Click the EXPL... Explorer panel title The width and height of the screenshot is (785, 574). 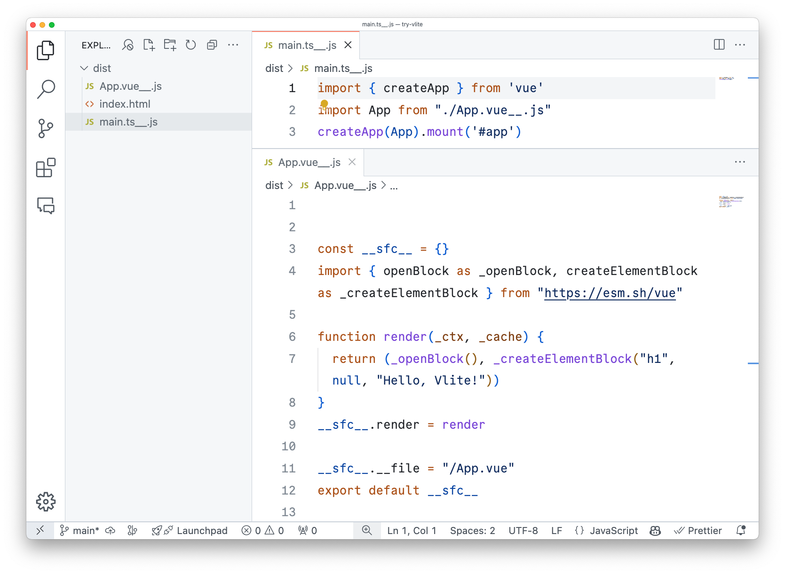point(96,45)
